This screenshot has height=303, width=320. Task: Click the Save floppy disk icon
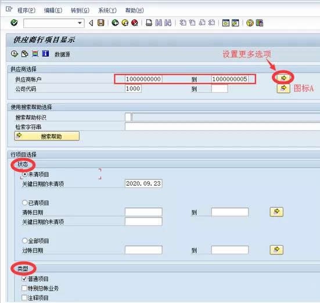click(x=100, y=23)
